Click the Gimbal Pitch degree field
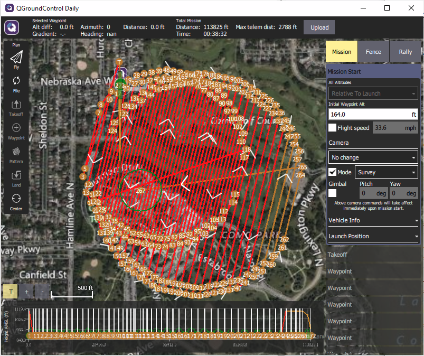Viewport: 424px width, 356px height. click(x=374, y=193)
